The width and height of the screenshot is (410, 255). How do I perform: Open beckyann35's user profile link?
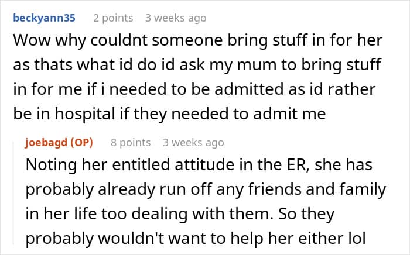[44, 18]
